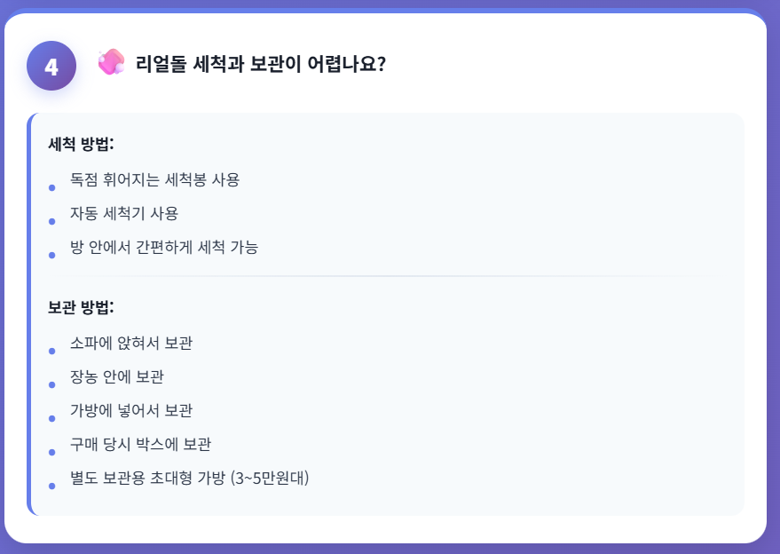This screenshot has height=554, width=780.
Task: Select the 세척 방법: section heading
Action: tap(82, 144)
